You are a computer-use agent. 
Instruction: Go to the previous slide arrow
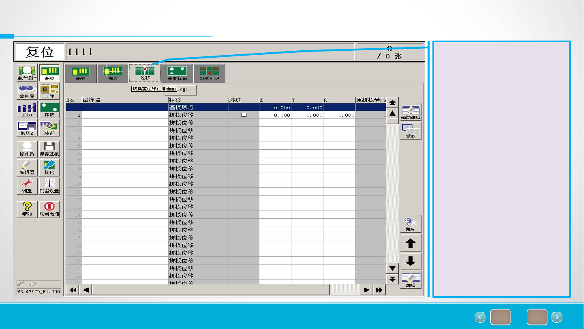(480, 317)
